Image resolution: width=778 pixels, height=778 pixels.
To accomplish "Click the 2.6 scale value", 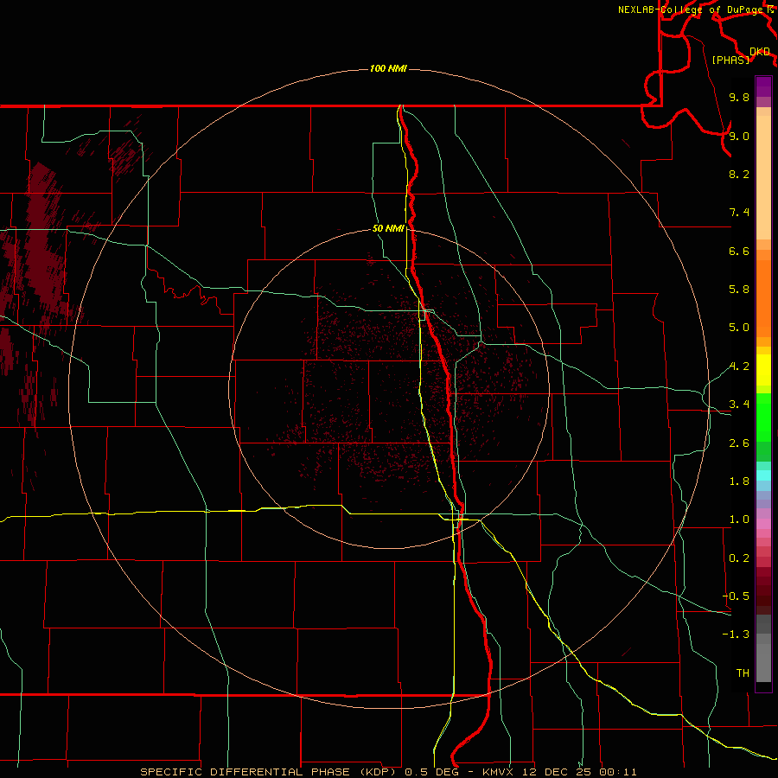I will 739,443.
